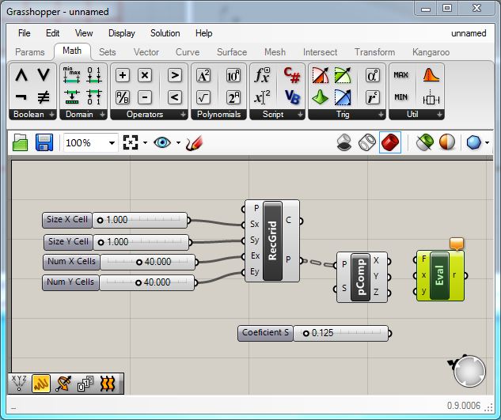501x420 pixels.
Task: Open the preview eye dropdown arrow
Action: click(178, 142)
